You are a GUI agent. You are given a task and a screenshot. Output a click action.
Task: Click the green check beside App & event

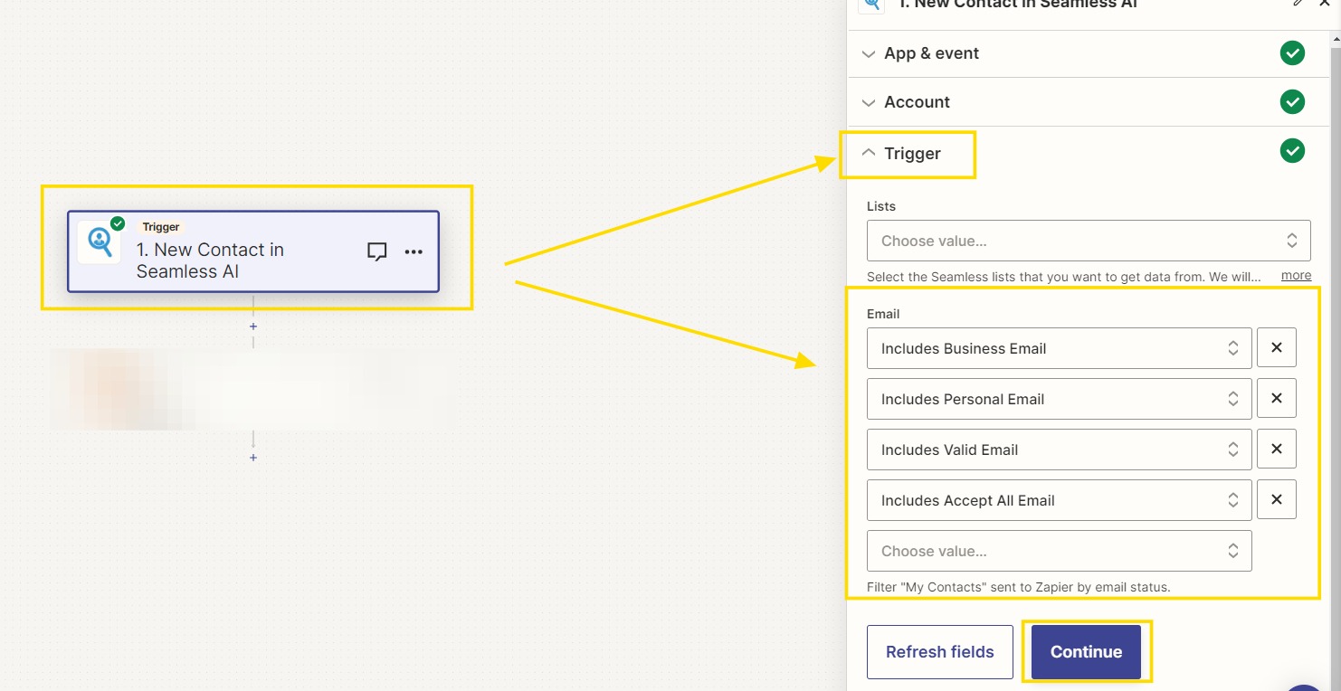tap(1292, 53)
